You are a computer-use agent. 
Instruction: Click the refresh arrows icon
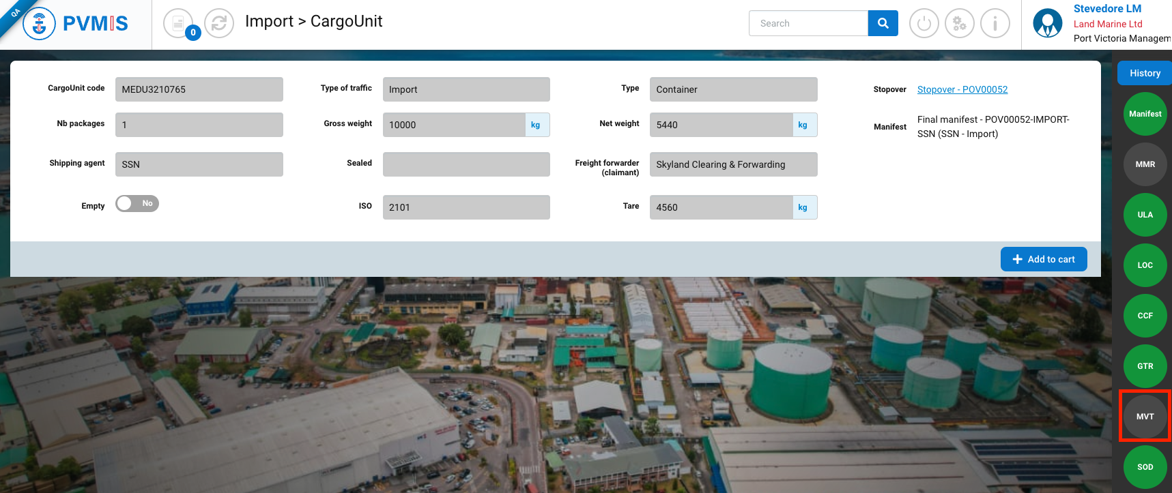pos(219,24)
